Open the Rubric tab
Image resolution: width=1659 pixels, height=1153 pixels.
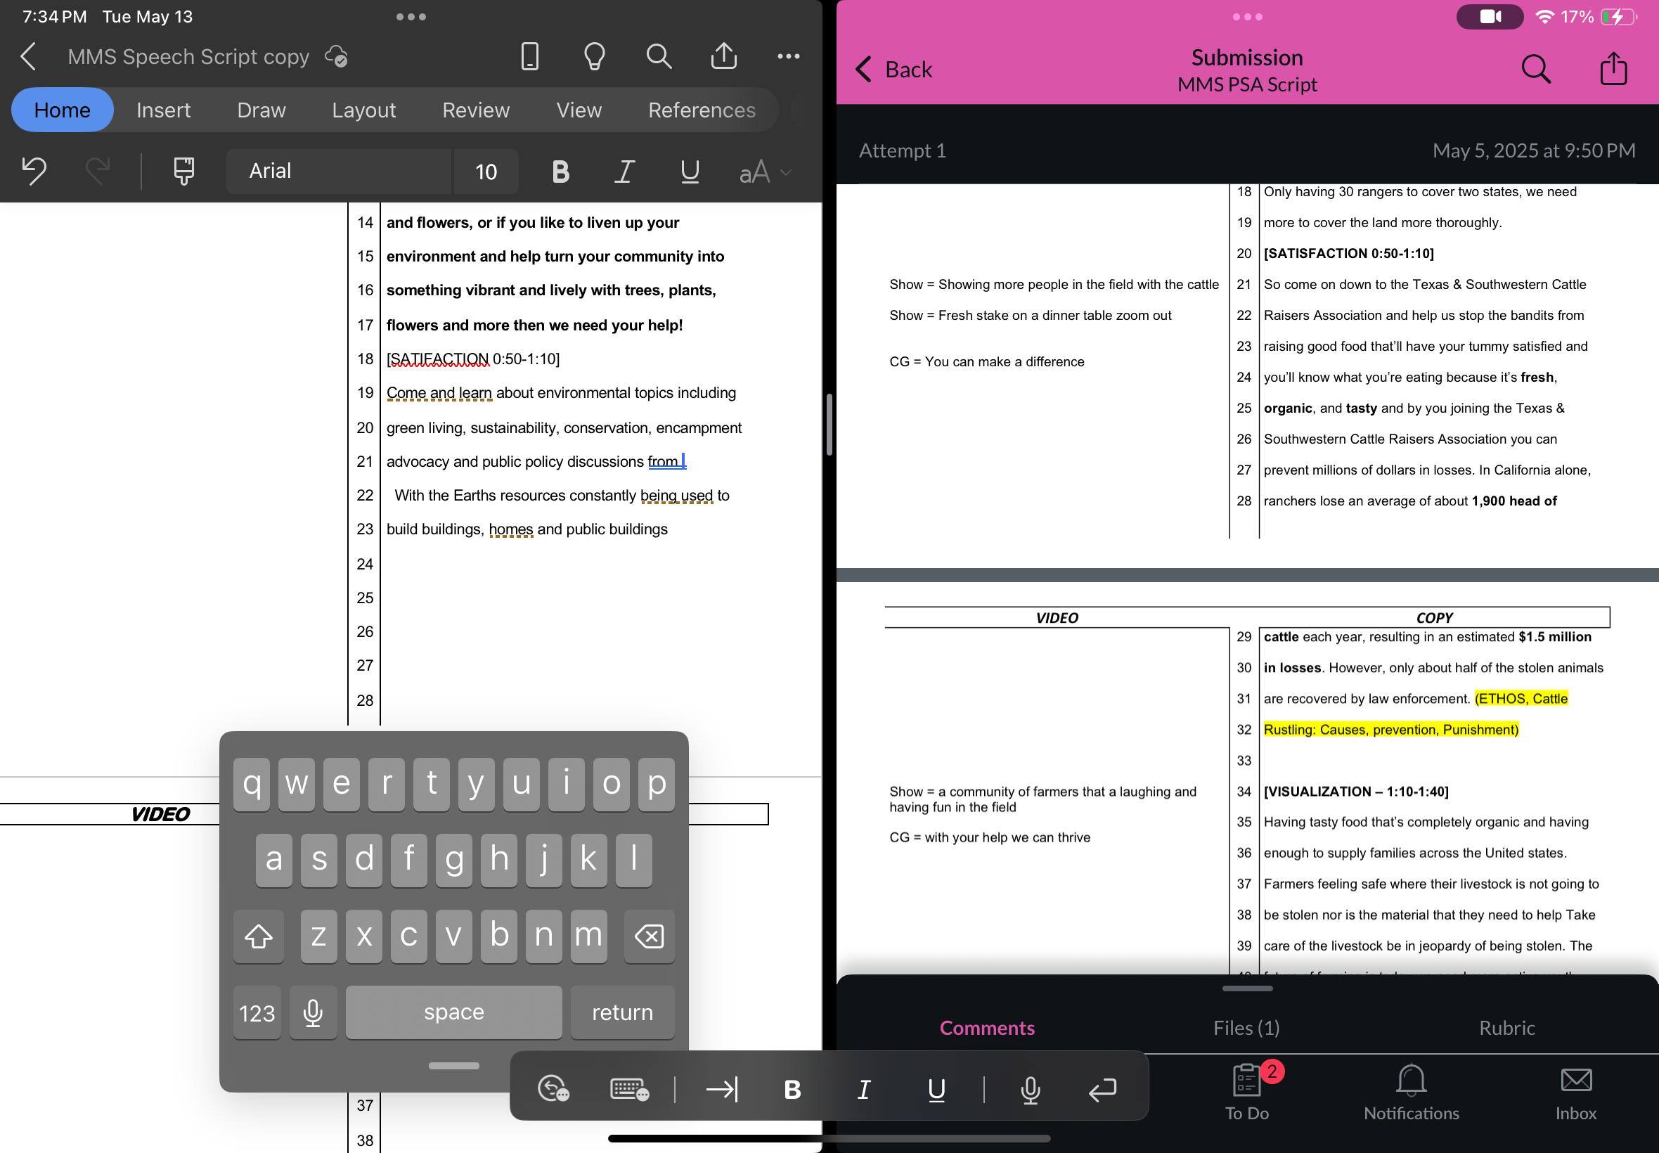pos(1506,1027)
